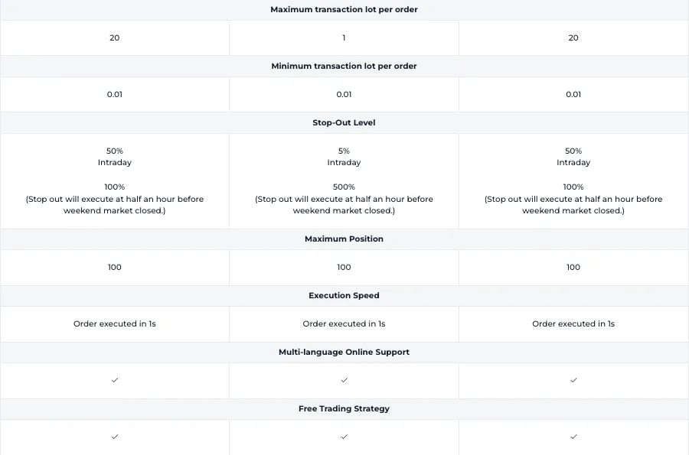Viewport: 689px width, 455px height.
Task: Click the third column Maximum Position 100 value
Action: tap(573, 267)
